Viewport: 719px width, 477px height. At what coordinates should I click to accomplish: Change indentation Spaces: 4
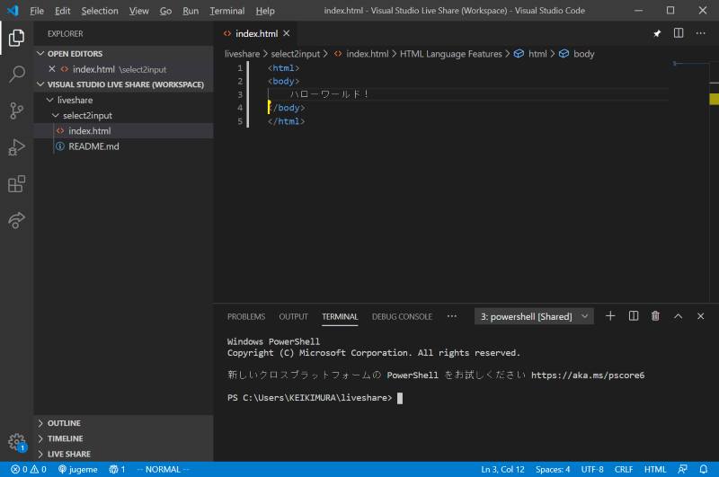click(553, 469)
